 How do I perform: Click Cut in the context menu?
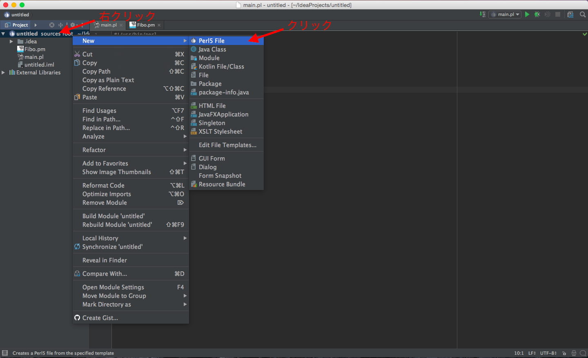click(x=131, y=54)
